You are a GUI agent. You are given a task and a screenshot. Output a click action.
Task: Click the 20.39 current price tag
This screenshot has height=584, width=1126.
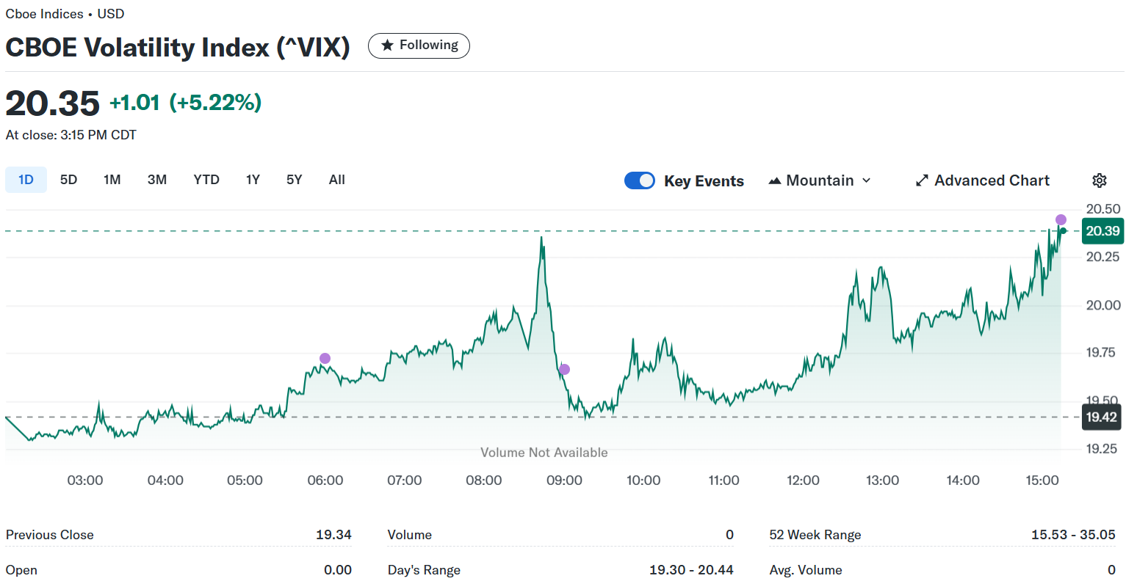tap(1102, 231)
